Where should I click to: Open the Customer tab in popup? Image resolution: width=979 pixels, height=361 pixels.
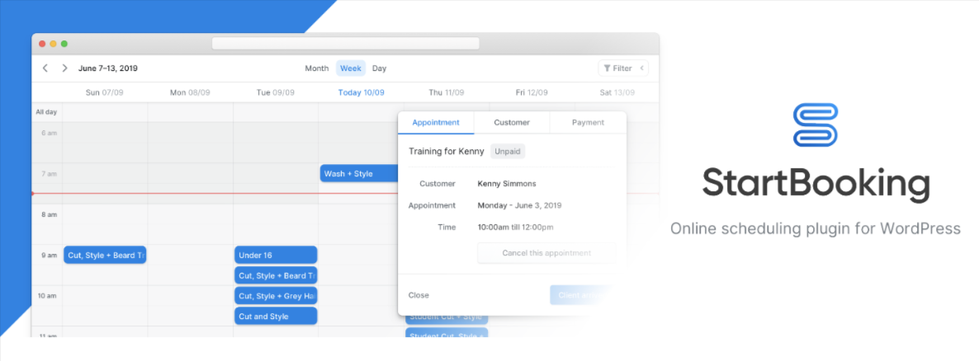point(512,122)
